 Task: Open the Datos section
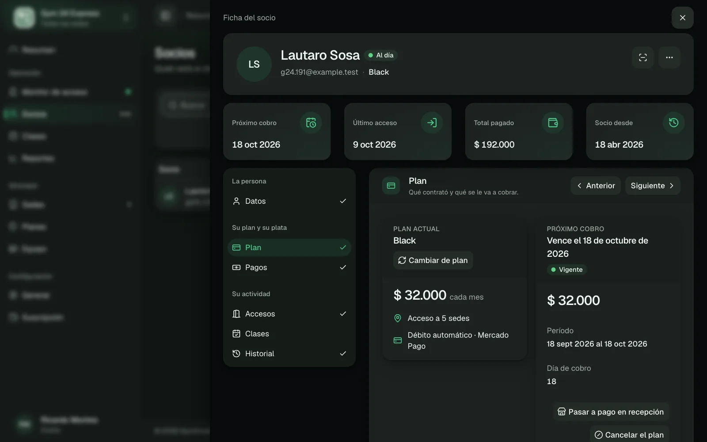(x=289, y=201)
